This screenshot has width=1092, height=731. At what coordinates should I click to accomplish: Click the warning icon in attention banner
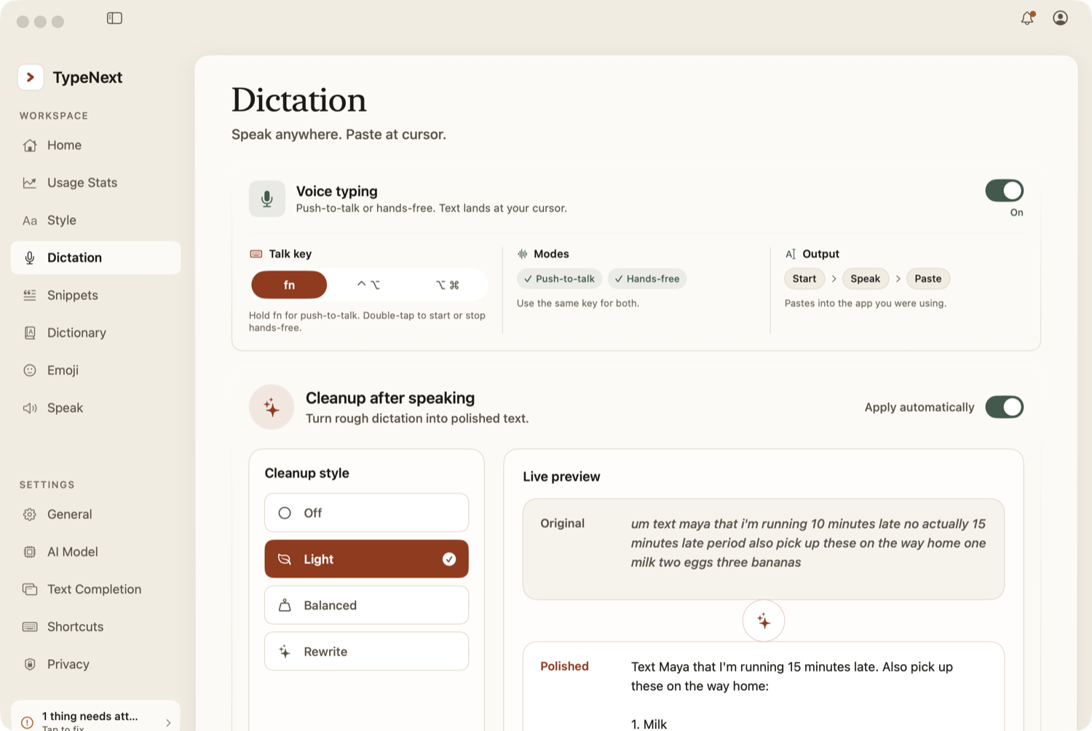pyautogui.click(x=27, y=722)
